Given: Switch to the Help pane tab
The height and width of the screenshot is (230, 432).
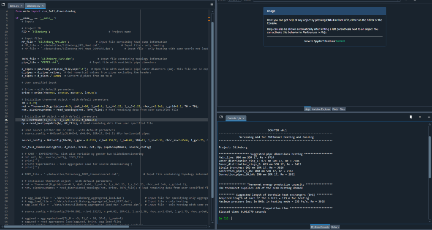Looking at the screenshot, I should click(x=307, y=109).
